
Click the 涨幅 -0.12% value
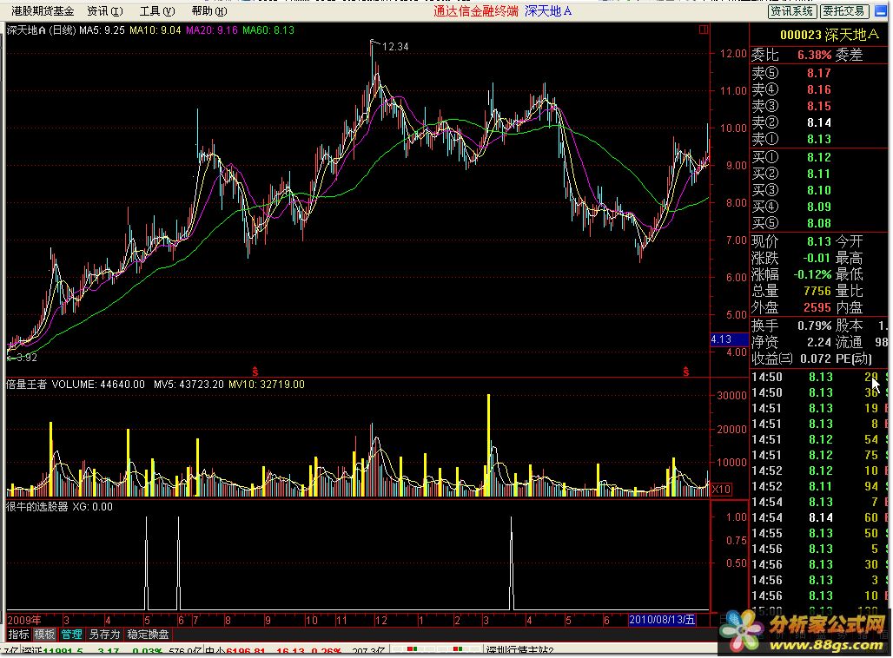tap(812, 274)
